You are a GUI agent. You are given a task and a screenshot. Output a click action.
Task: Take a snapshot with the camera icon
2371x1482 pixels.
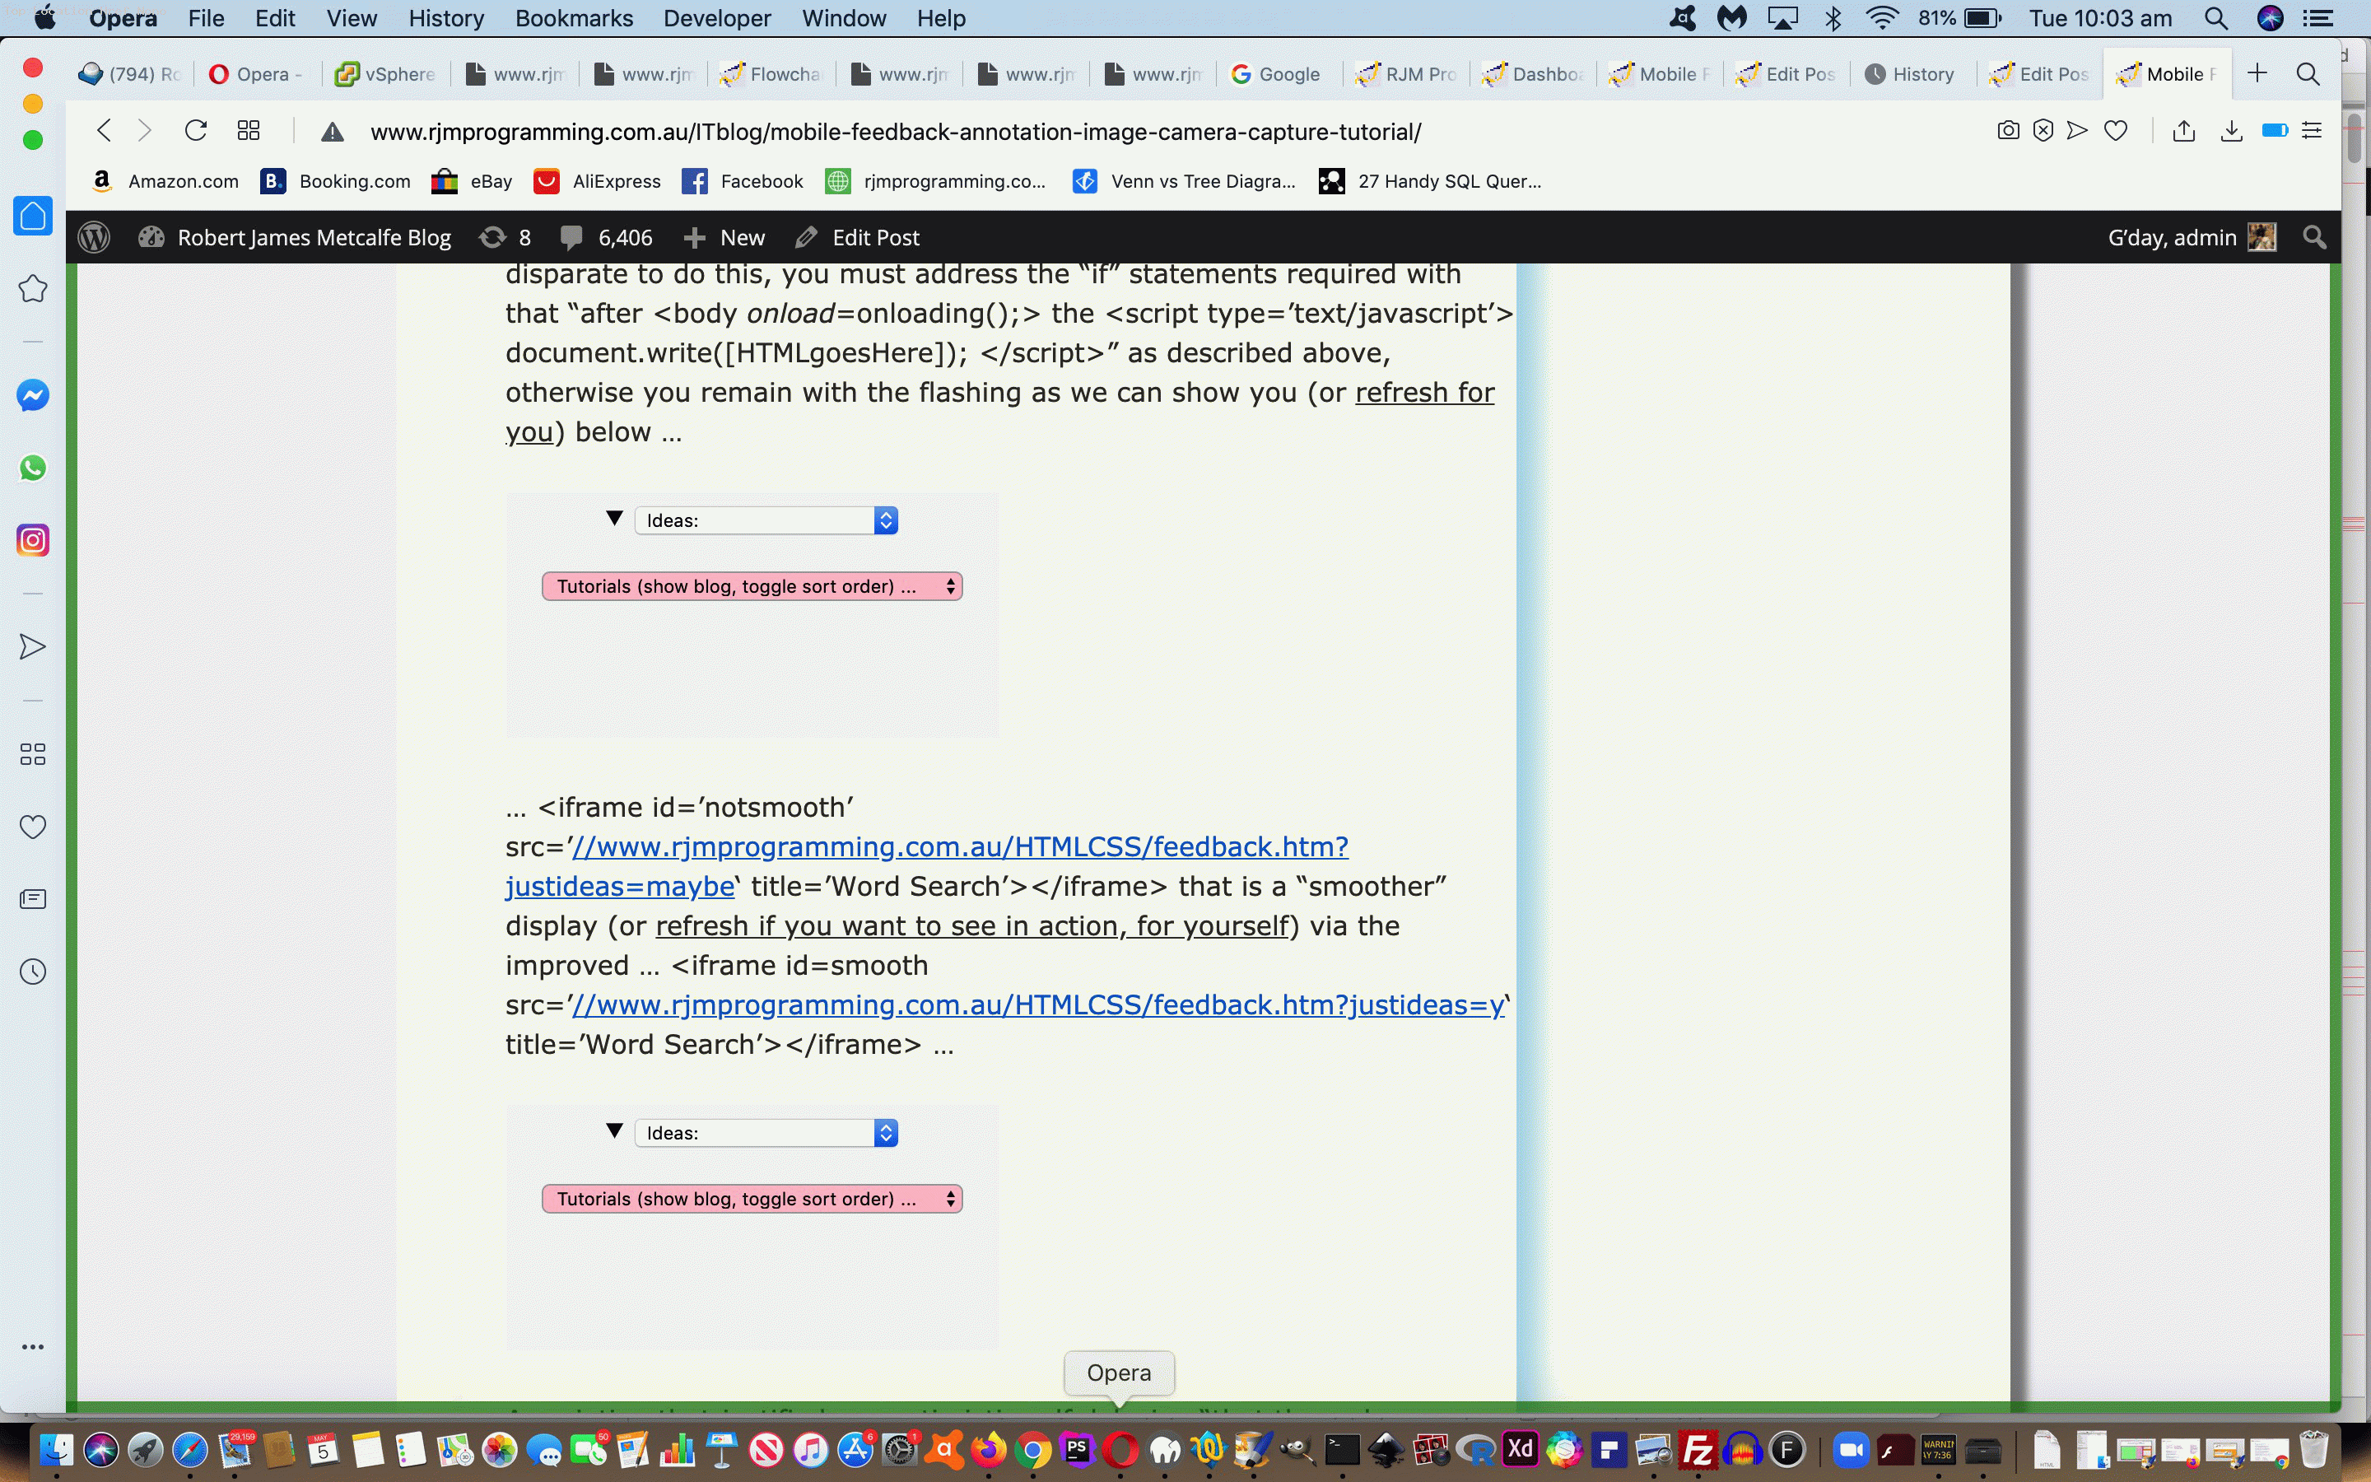pos(2007,130)
